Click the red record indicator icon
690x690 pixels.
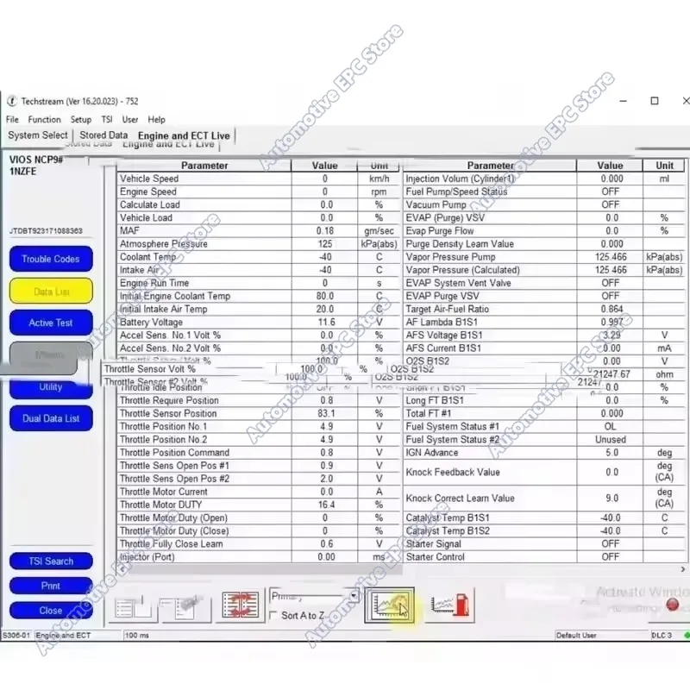[x=672, y=605]
